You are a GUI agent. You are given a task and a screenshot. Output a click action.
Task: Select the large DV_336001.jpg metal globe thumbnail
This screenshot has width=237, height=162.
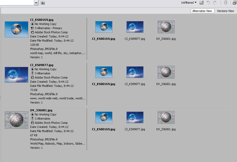(x=16, y=120)
